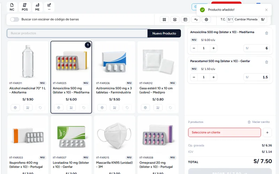Click the exchange rate S/ 1 value
The height and width of the screenshot is (174, 279).
click(x=230, y=19)
